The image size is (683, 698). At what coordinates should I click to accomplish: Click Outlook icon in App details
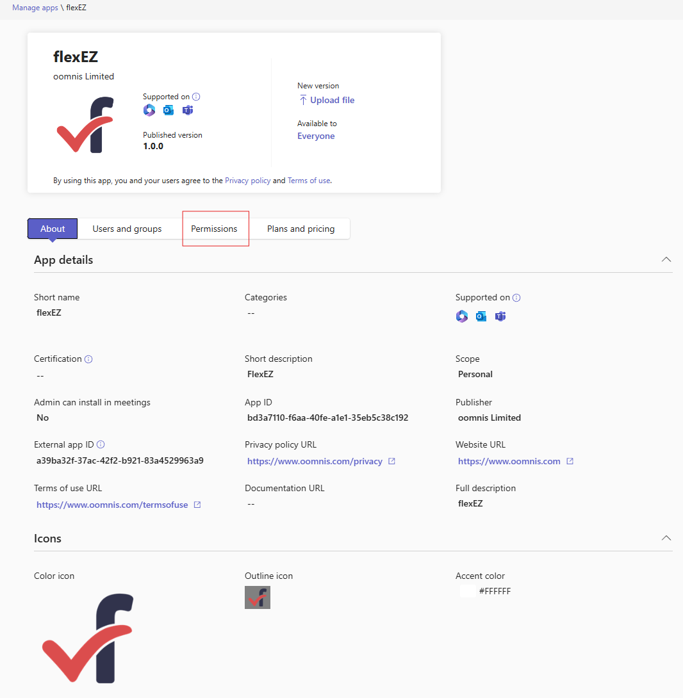pos(481,316)
